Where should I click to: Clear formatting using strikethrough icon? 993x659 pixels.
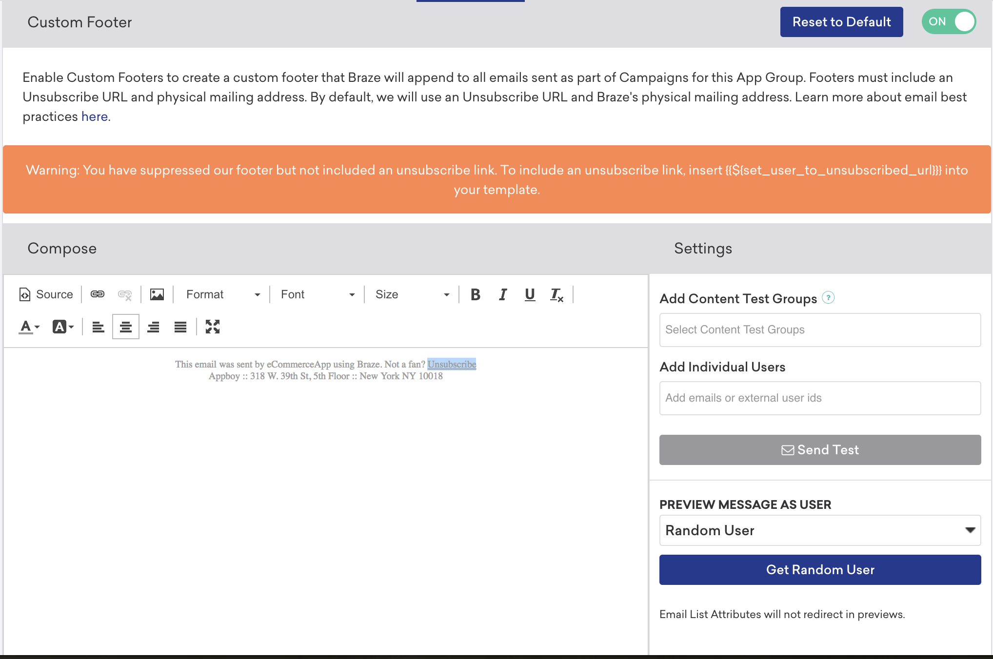coord(557,295)
